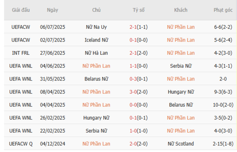Click the Nữ Hà Lan home team
237x152 pixels.
coord(96,53)
